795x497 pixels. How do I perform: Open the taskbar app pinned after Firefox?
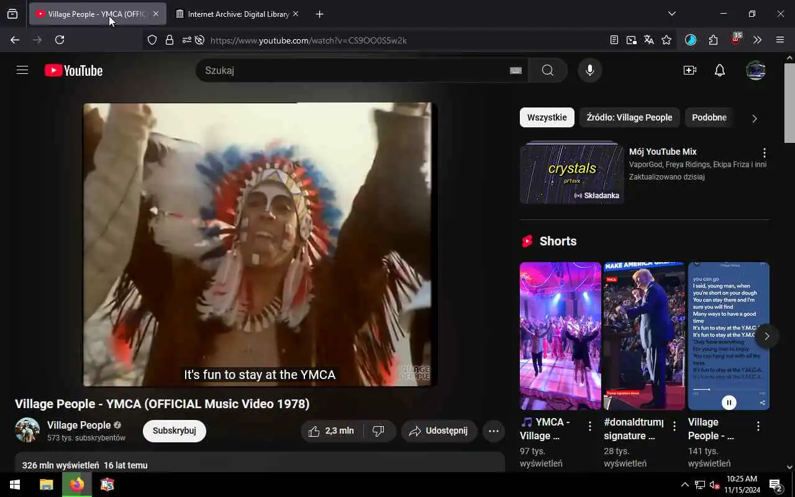[107, 485]
